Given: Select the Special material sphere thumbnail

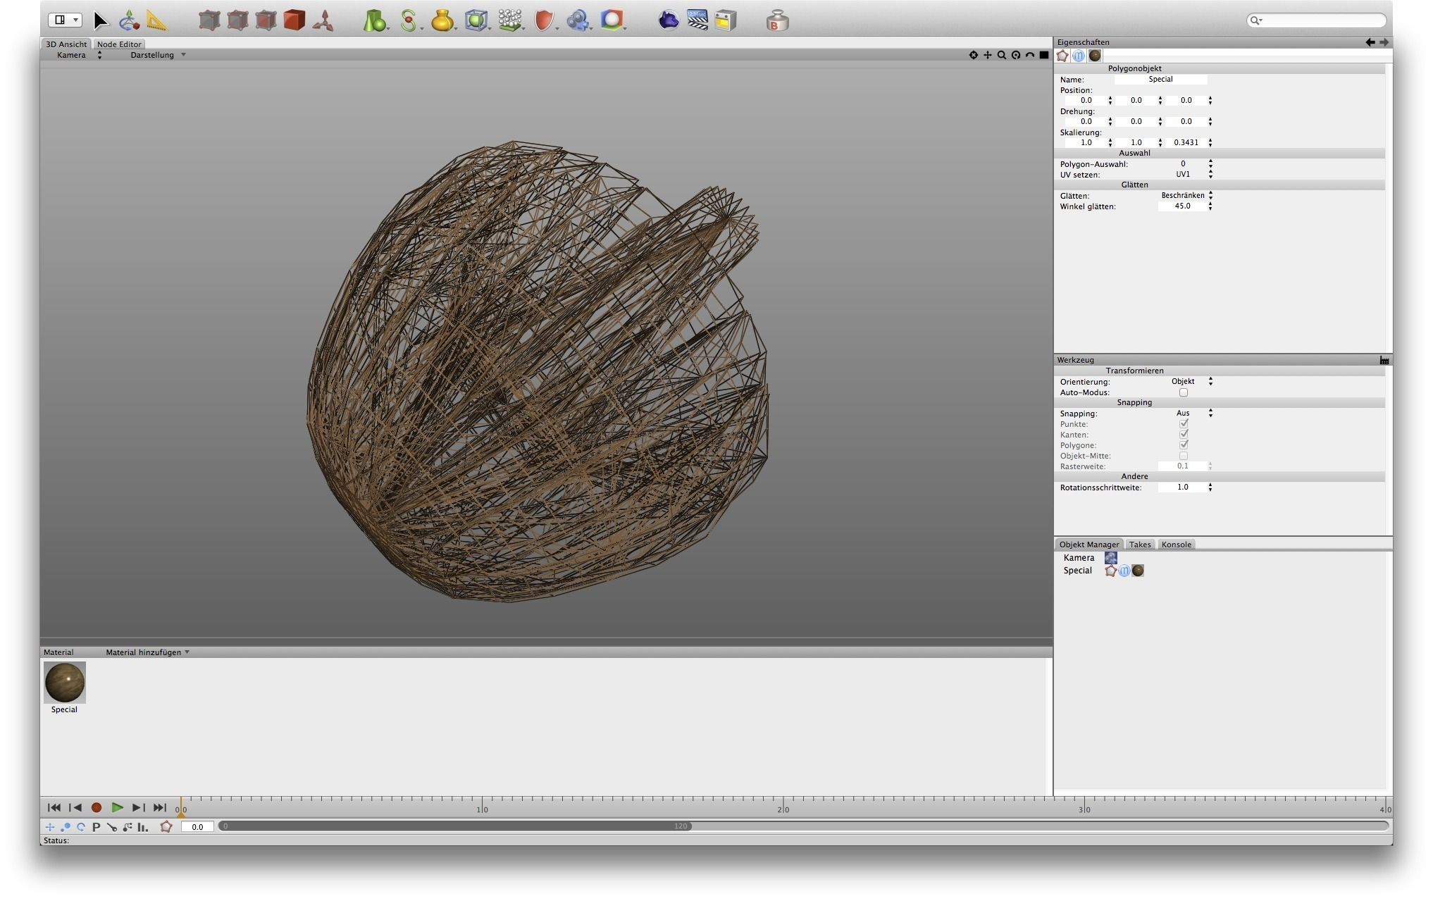Looking at the screenshot, I should coord(65,682).
